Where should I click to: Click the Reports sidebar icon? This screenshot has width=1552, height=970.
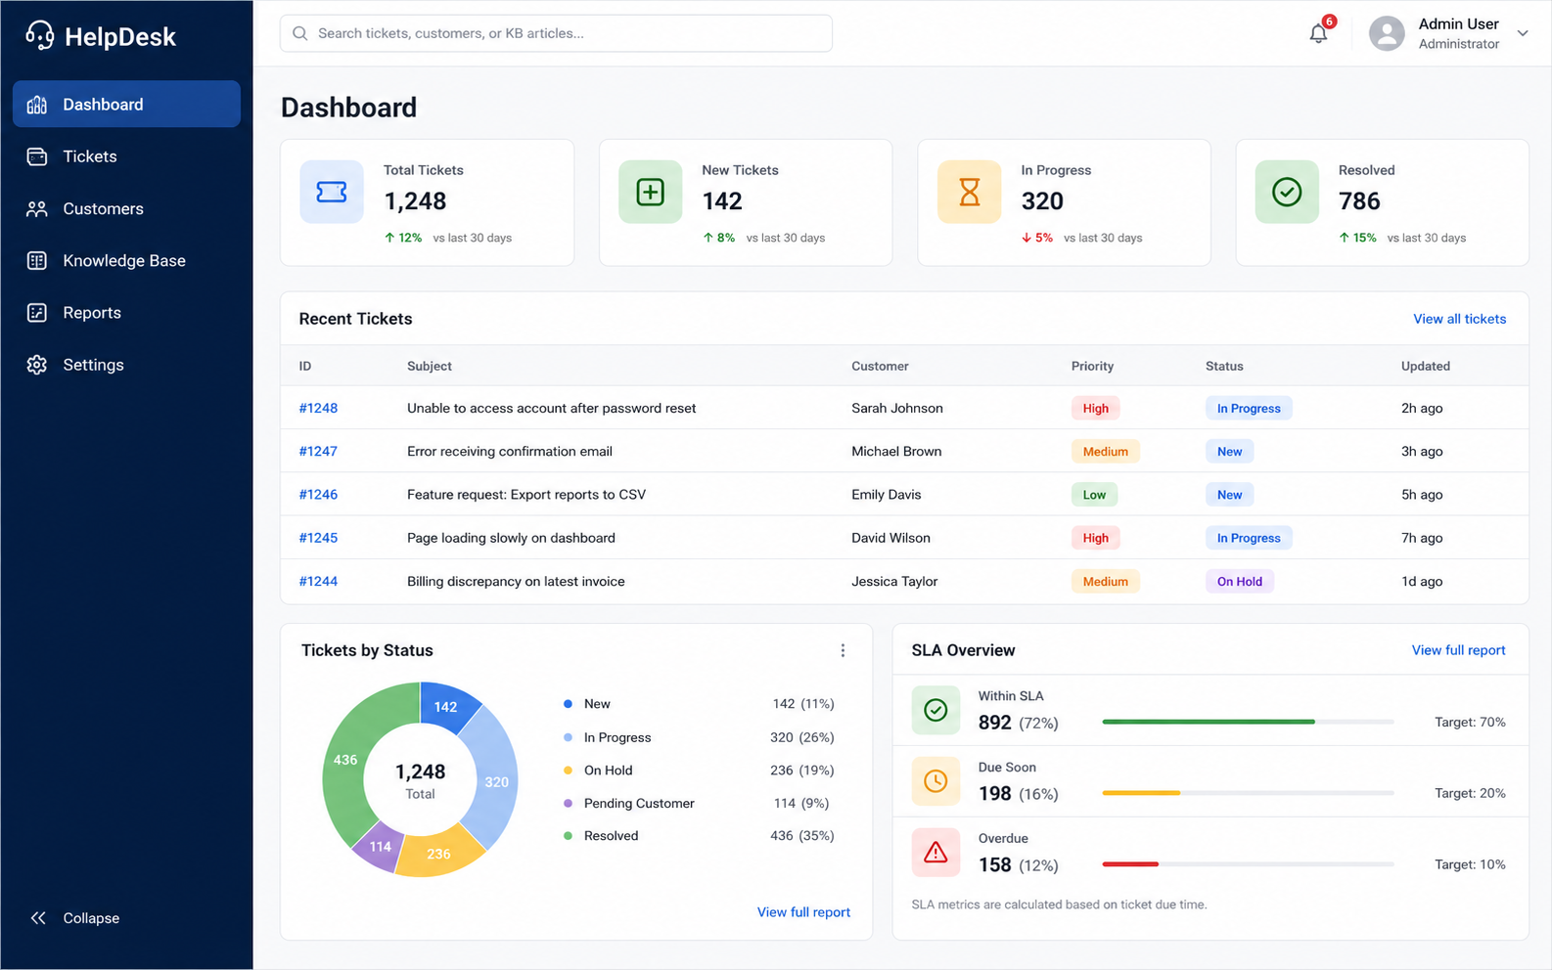click(x=37, y=313)
